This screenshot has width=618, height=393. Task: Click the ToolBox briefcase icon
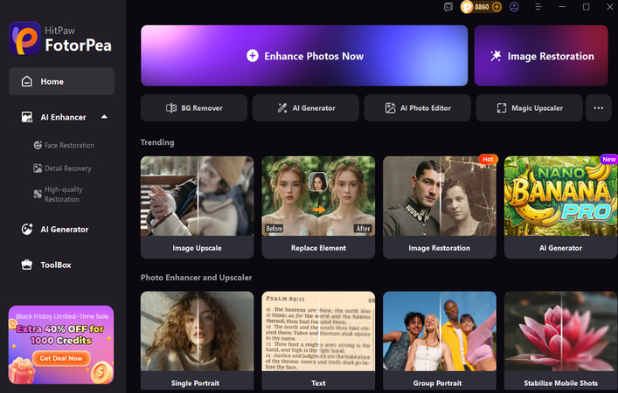coord(27,265)
